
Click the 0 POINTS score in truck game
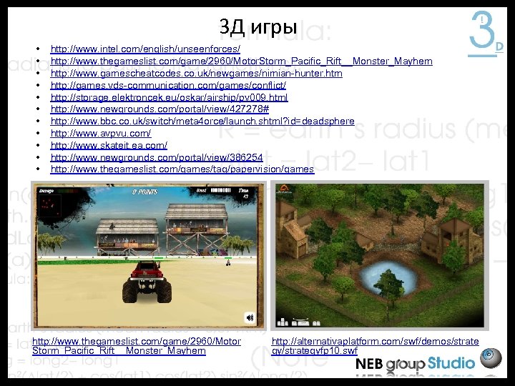click(144, 192)
